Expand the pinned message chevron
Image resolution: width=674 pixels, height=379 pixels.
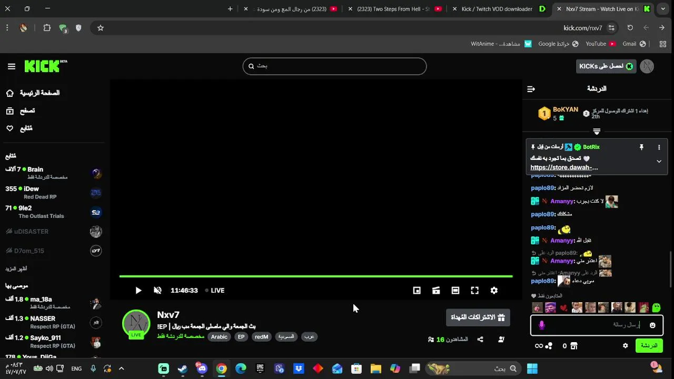pyautogui.click(x=659, y=162)
